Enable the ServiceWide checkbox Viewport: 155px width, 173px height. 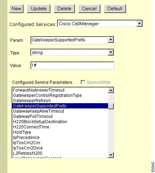(x=83, y=82)
